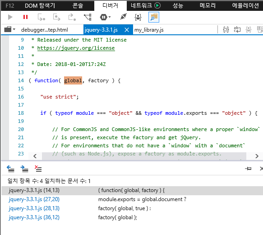Toggle the find in files icon
The width and height of the screenshot is (263, 235).
(154, 17)
